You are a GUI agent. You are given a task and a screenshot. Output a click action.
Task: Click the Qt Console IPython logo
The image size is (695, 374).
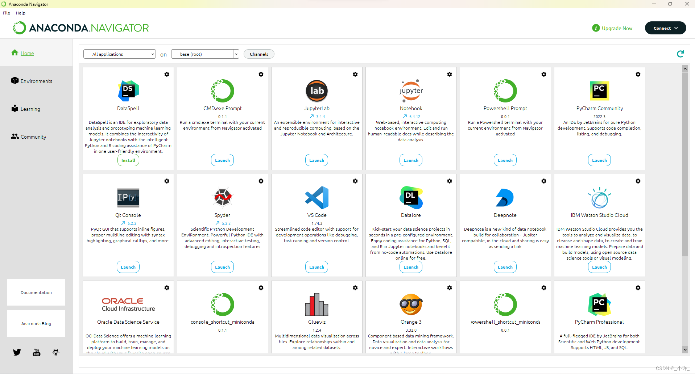click(128, 198)
